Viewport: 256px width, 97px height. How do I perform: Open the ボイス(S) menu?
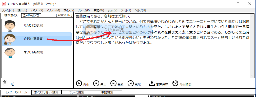[69, 10]
